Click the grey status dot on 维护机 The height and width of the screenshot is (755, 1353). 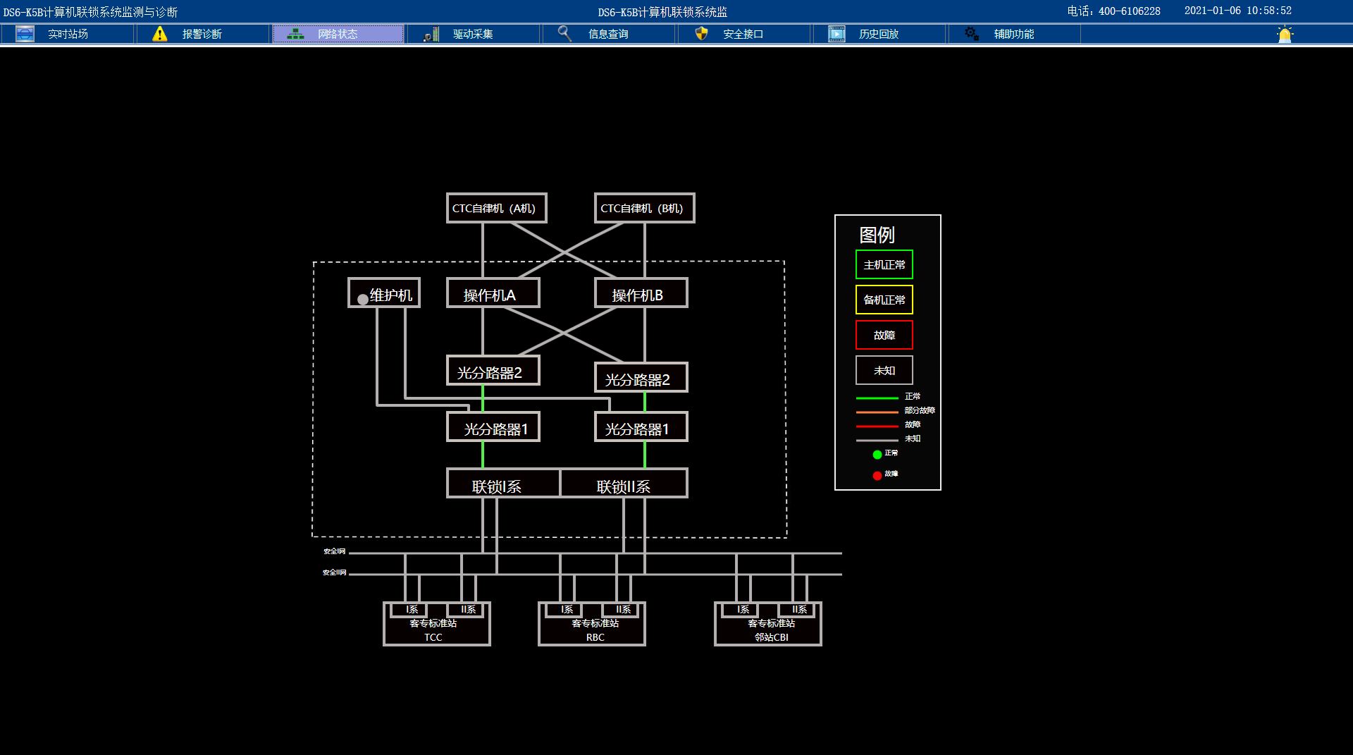363,300
